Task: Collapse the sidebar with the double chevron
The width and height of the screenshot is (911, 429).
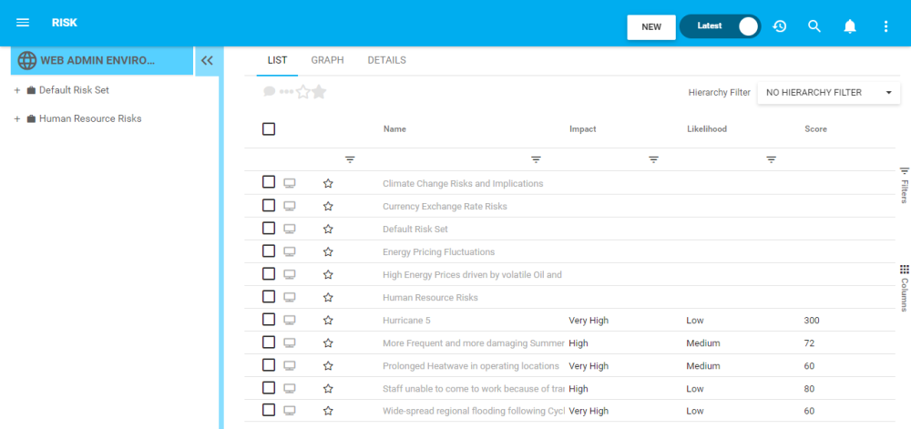Action: tap(207, 60)
